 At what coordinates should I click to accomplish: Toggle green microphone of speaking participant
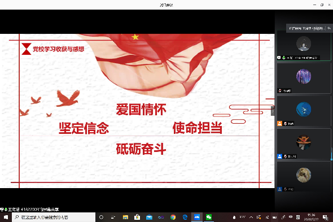pyautogui.click(x=284, y=58)
